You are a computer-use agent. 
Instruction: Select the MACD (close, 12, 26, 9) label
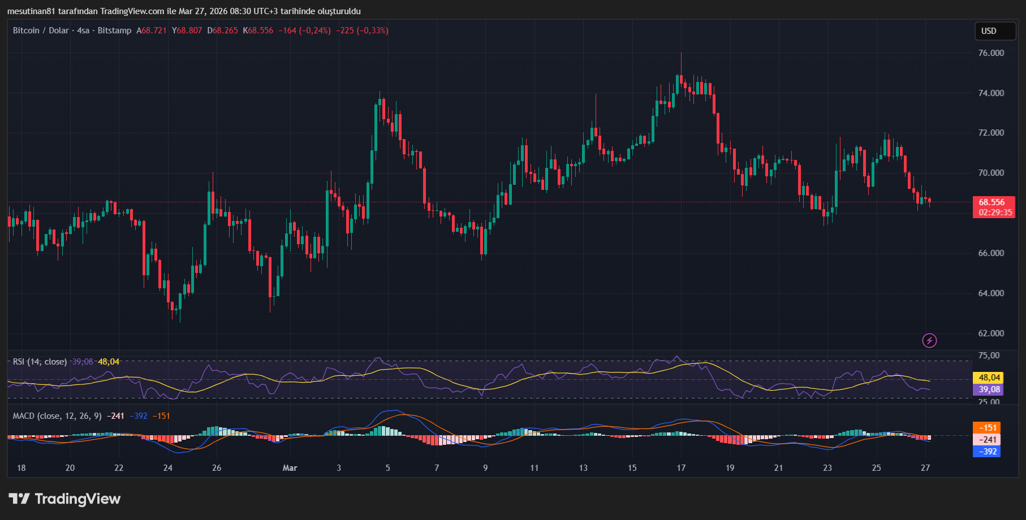[x=57, y=416]
